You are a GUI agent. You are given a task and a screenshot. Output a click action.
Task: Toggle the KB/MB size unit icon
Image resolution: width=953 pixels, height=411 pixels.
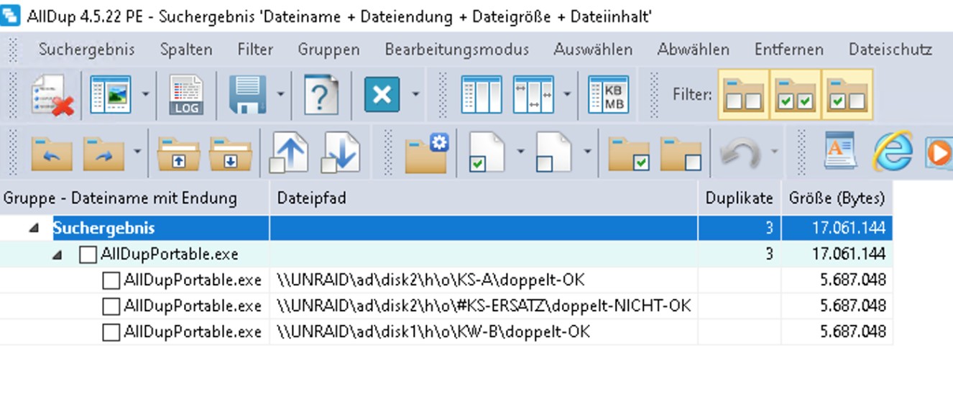point(608,94)
